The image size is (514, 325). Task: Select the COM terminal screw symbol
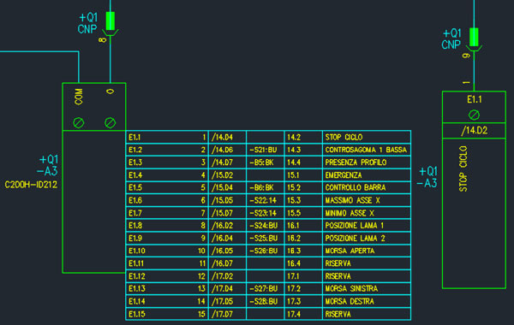click(78, 123)
